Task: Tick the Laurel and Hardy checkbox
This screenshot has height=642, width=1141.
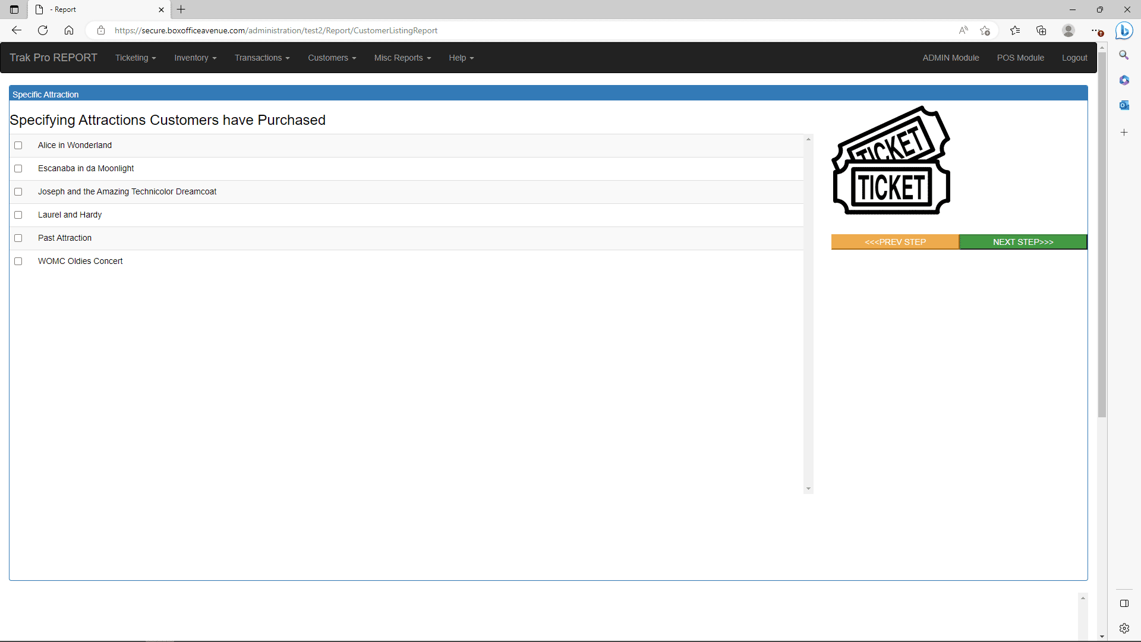Action: (x=18, y=215)
